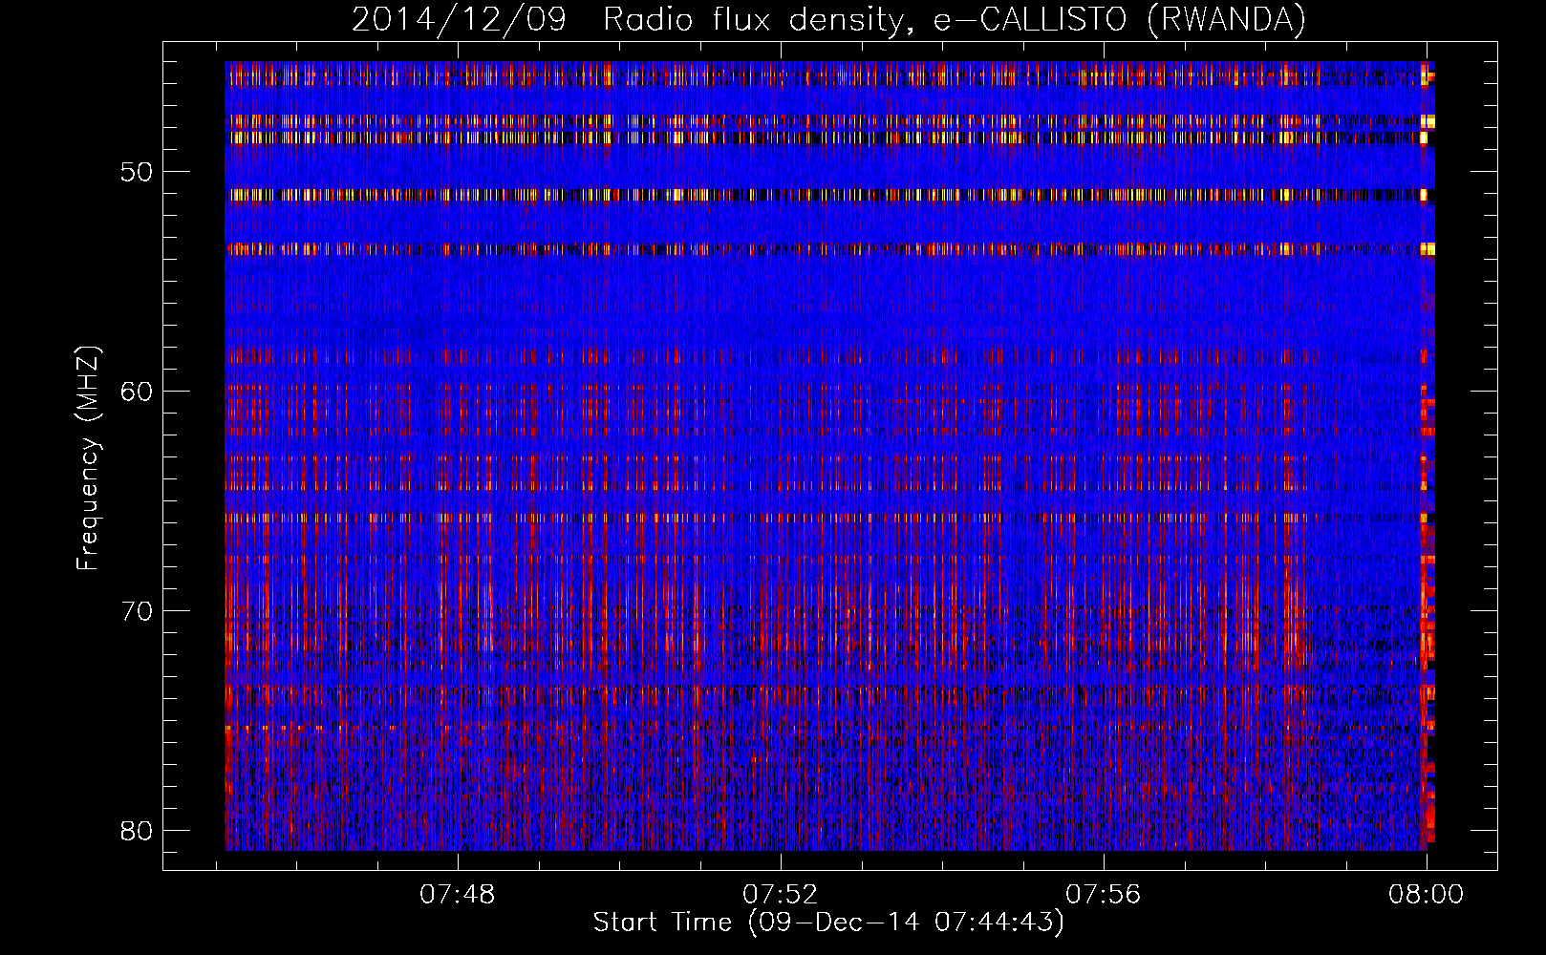Click the '60' frequency tick label
Image resolution: width=1546 pixels, height=955 pixels.
point(138,392)
